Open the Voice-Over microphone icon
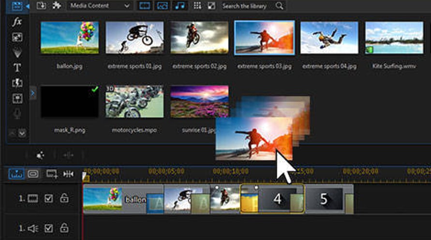 [17, 113]
